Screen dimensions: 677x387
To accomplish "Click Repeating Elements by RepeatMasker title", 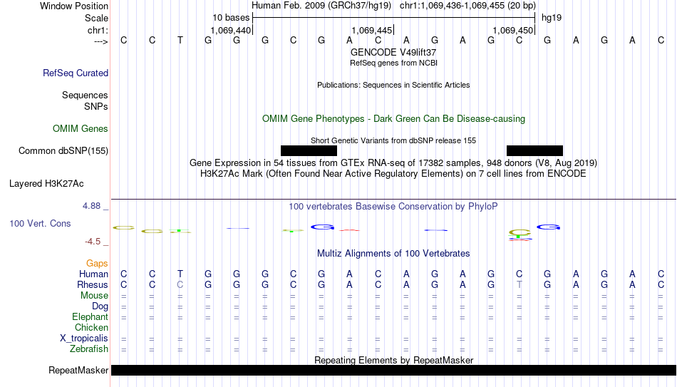I will click(393, 360).
